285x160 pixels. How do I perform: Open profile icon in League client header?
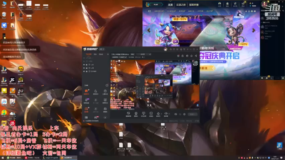coord(219,4)
